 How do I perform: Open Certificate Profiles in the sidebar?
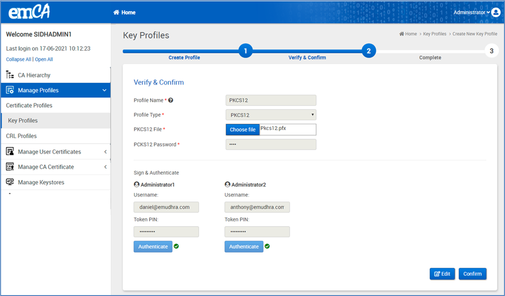(29, 105)
